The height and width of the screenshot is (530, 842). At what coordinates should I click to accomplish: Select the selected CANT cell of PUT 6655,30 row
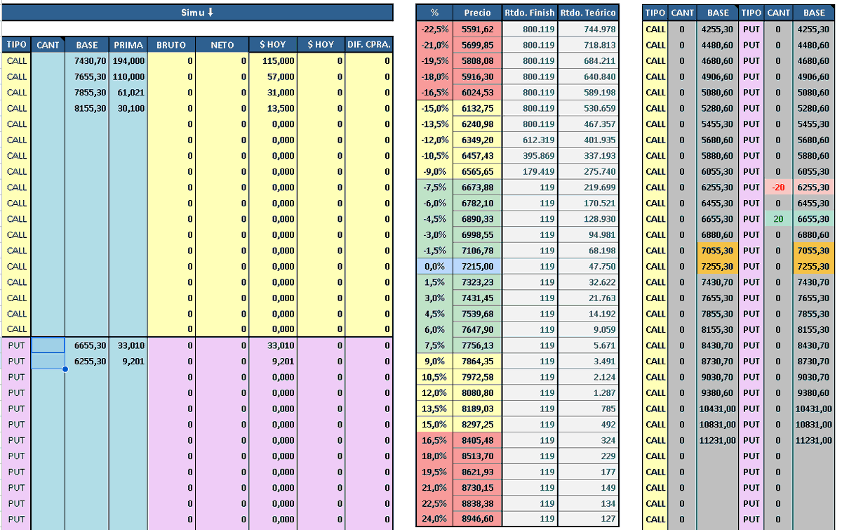(48, 345)
